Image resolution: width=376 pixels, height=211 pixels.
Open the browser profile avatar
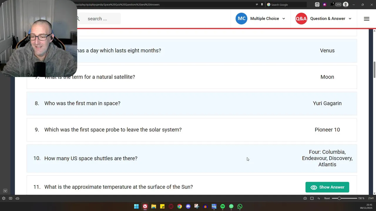click(x=346, y=4)
